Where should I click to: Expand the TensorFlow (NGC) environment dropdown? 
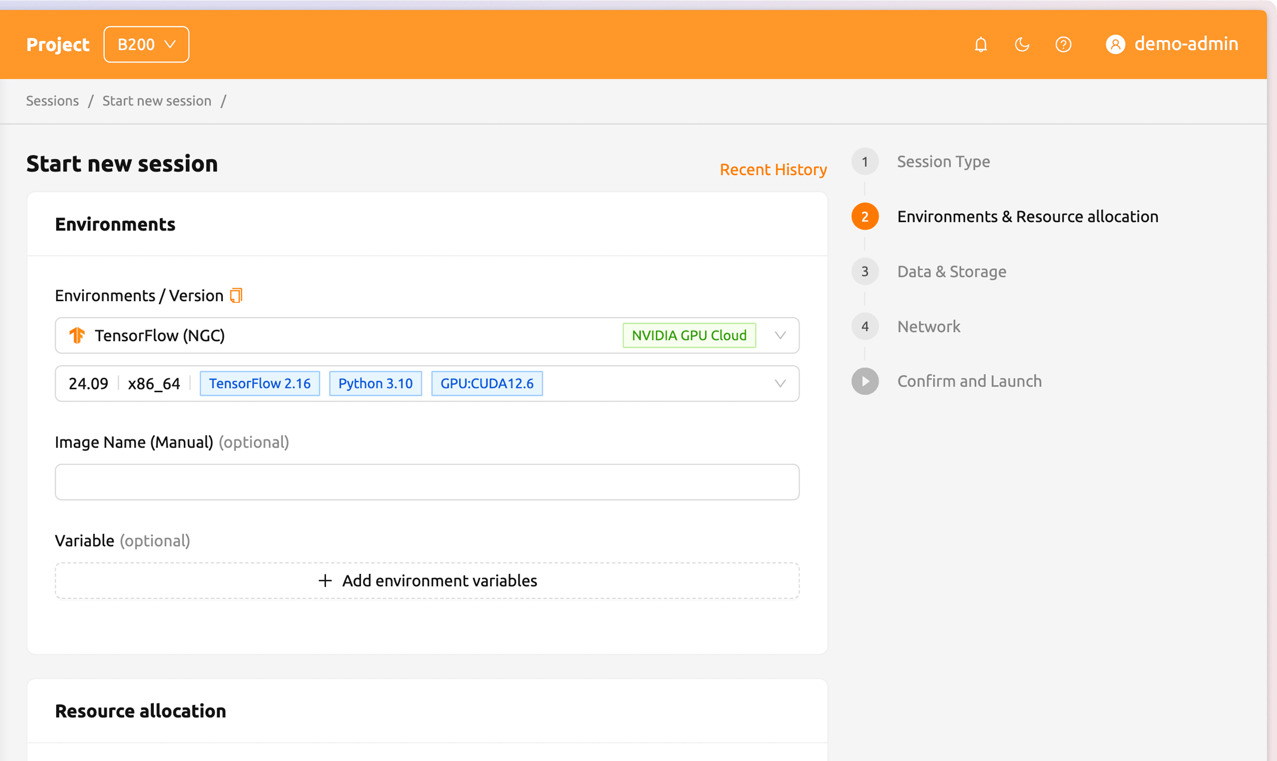[780, 335]
